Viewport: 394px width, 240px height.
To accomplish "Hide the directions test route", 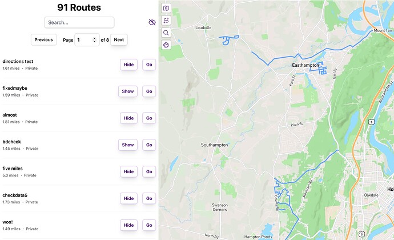I will tap(128, 65).
